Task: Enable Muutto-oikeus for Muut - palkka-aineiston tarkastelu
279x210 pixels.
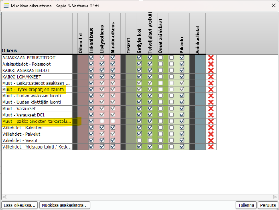Action: (x=113, y=122)
